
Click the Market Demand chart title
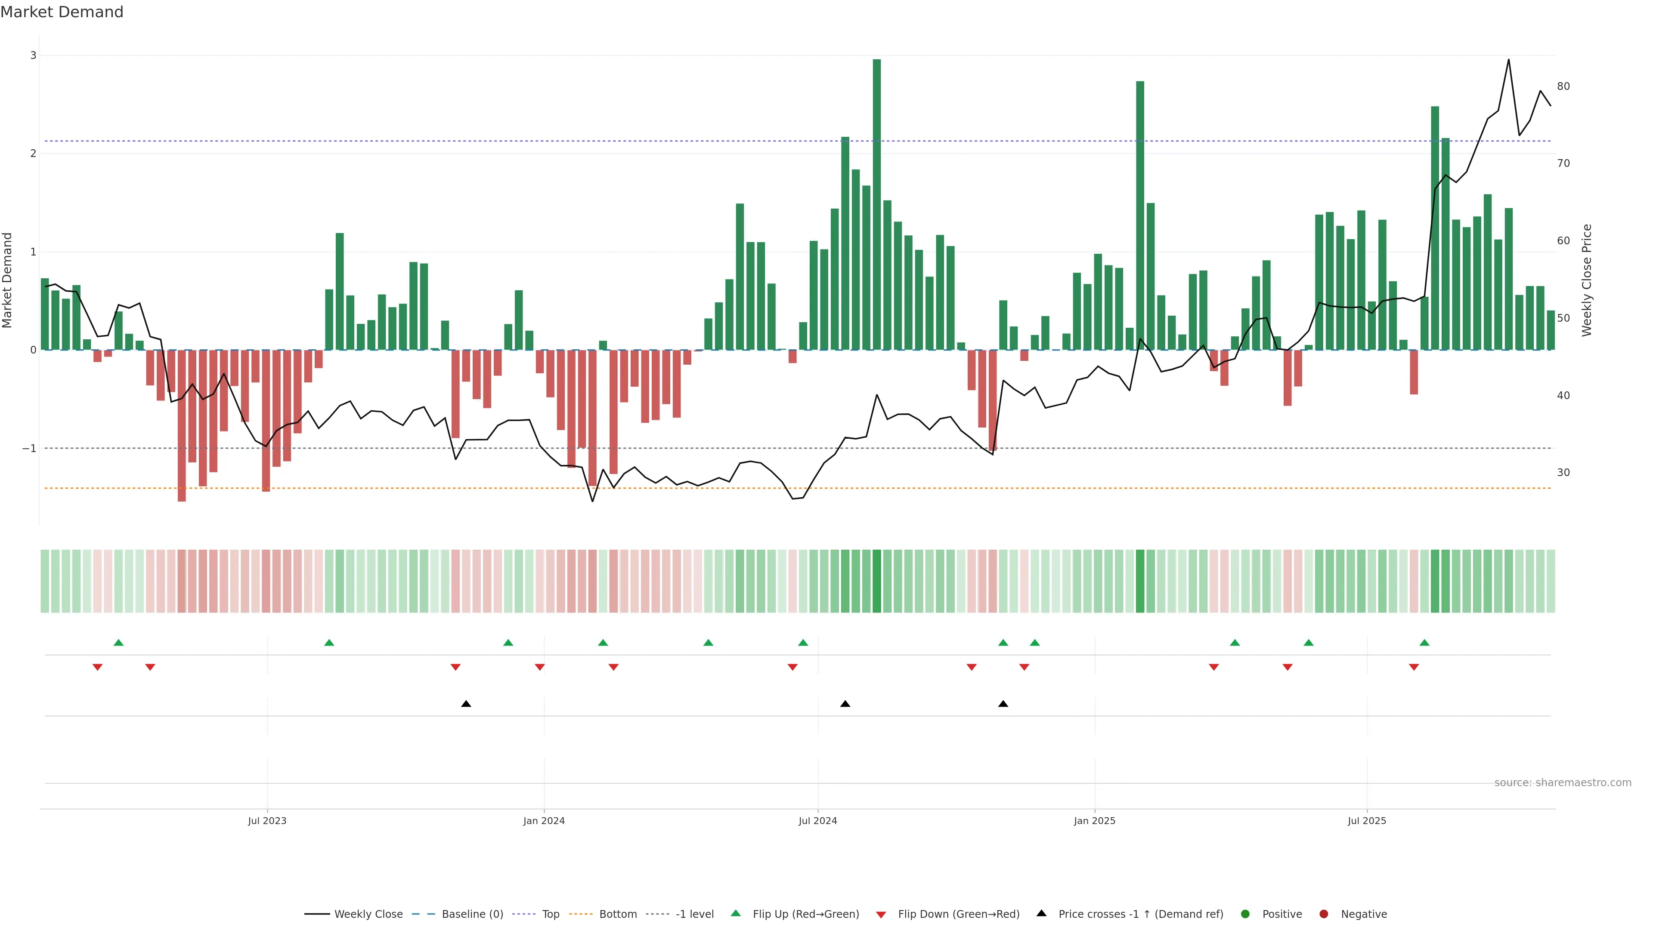point(62,12)
